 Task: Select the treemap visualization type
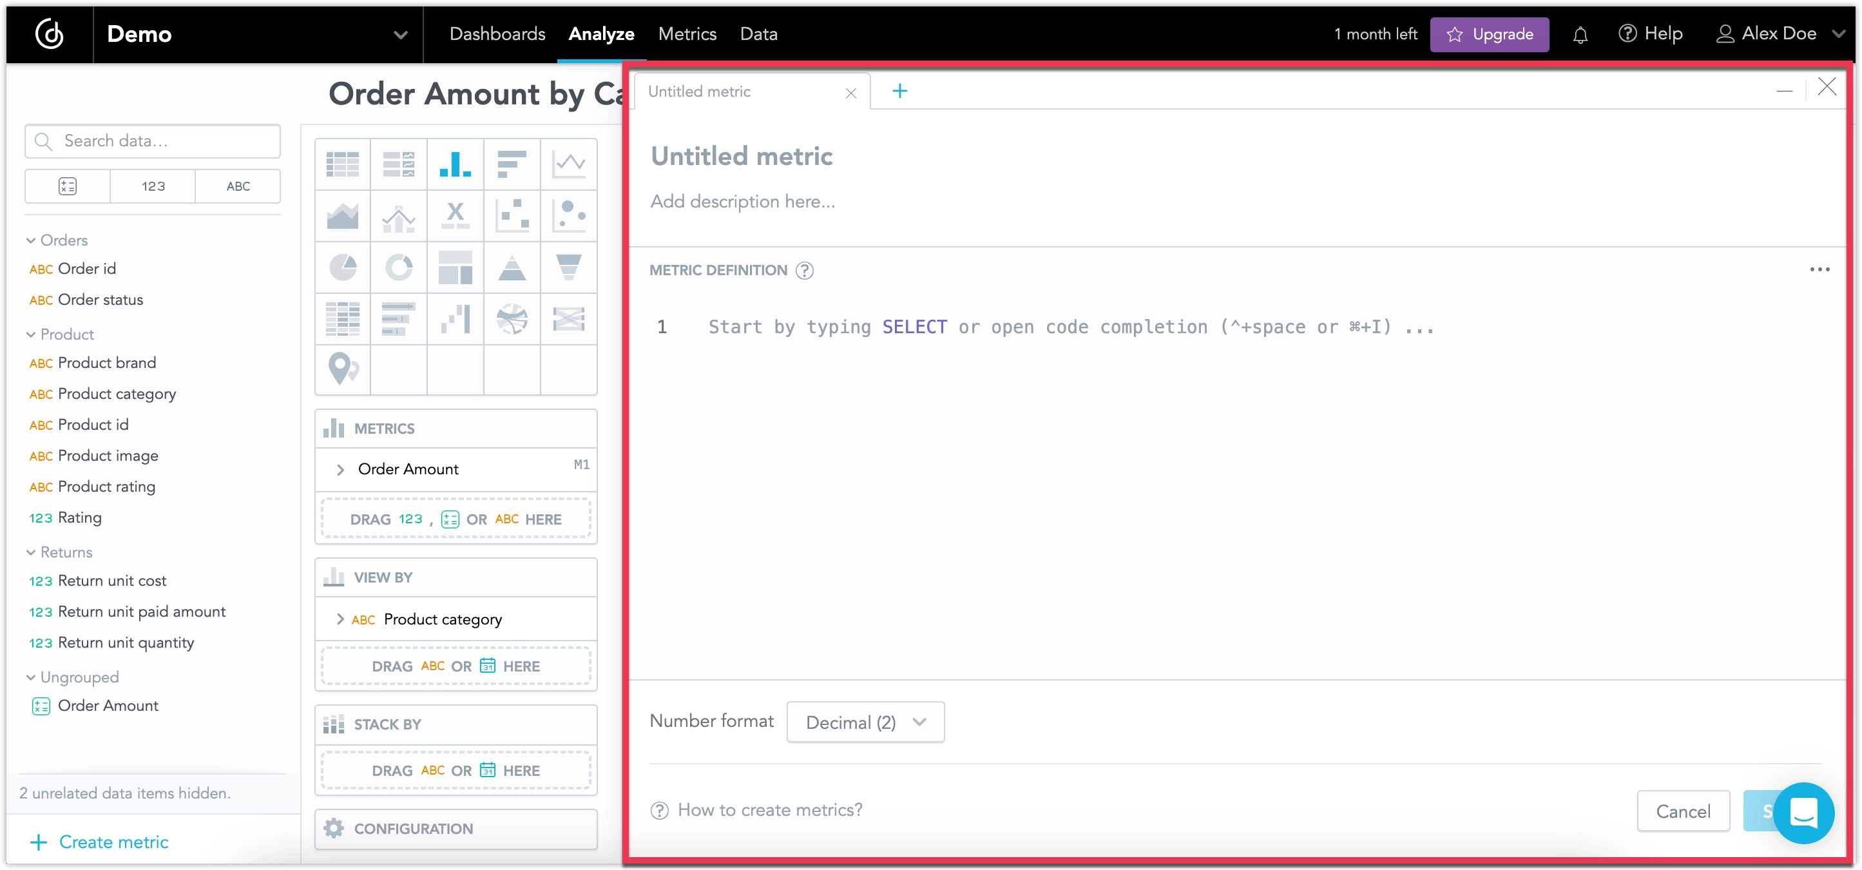tap(455, 267)
